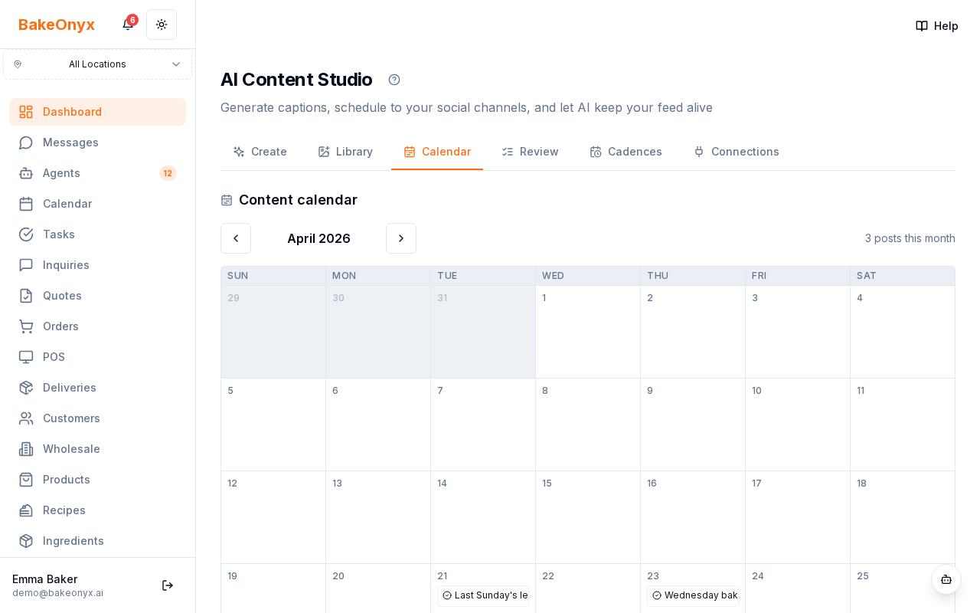Log out using the sign-out icon

coord(167,585)
